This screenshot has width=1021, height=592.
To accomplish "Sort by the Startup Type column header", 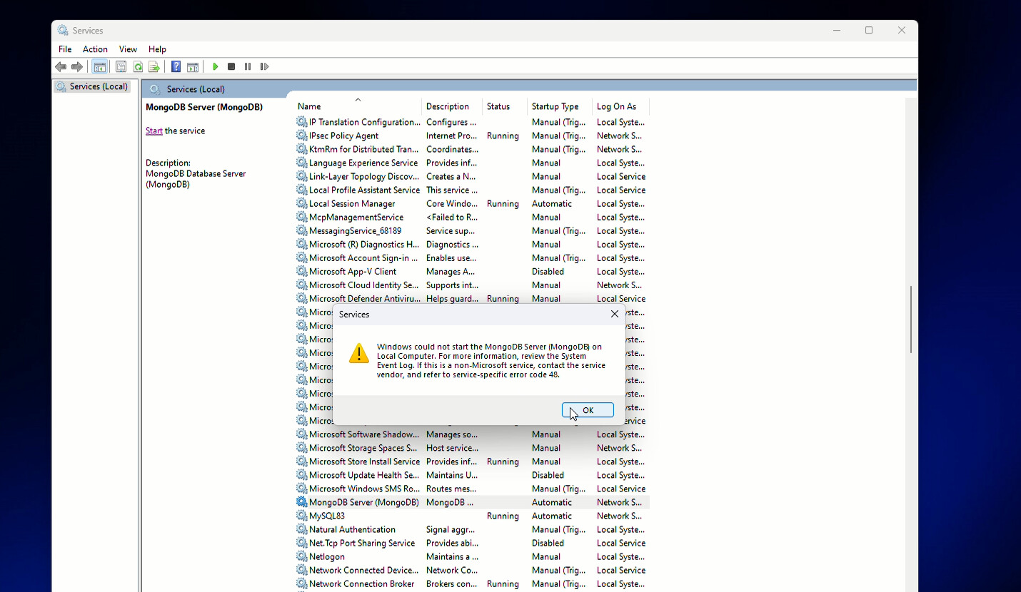I will [x=555, y=106].
